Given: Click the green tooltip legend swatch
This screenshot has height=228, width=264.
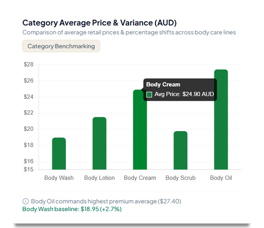Looking at the screenshot, I should (x=149, y=94).
